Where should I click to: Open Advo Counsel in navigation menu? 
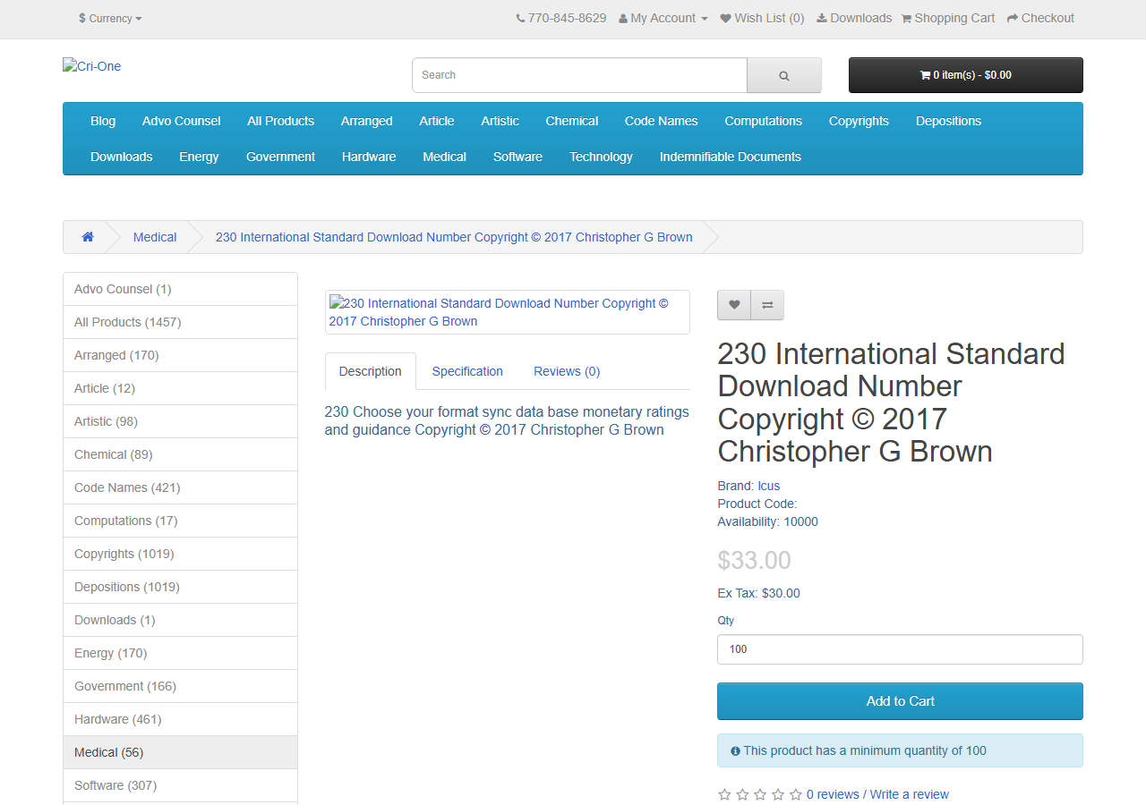click(182, 121)
